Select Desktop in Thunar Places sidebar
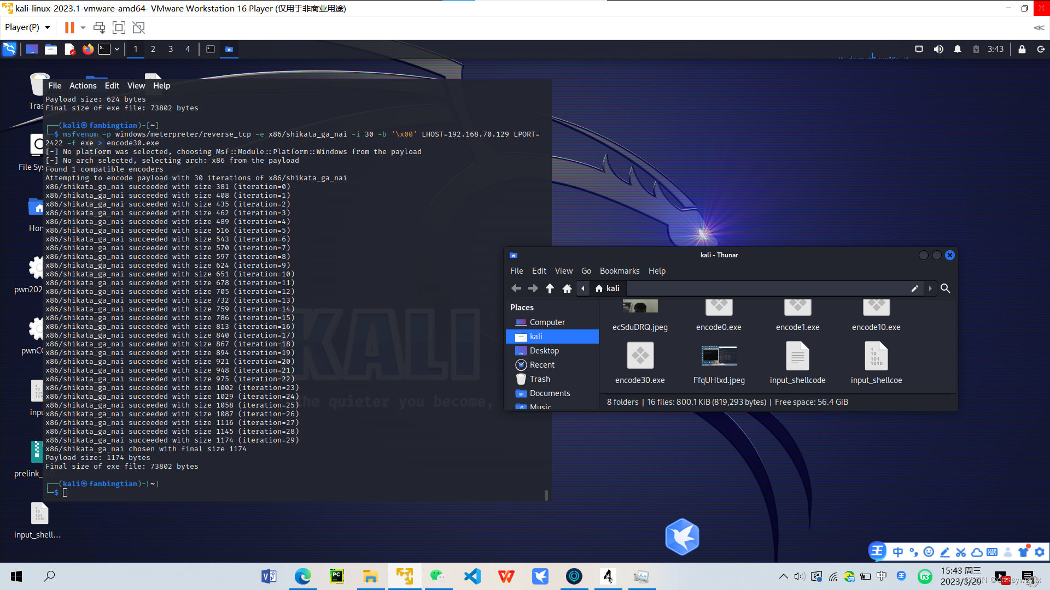 pos(544,351)
